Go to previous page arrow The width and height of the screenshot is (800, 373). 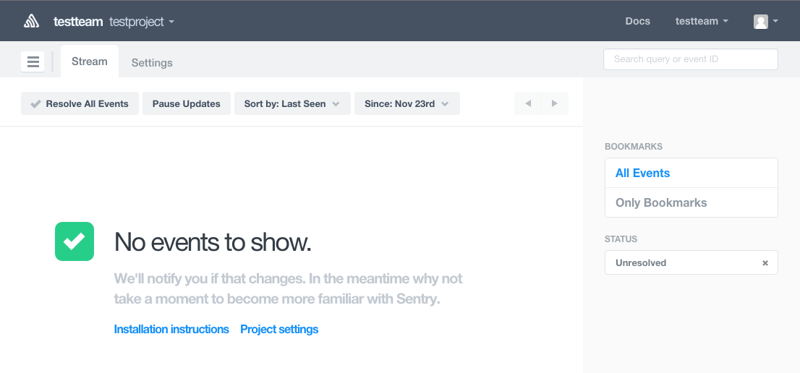[528, 103]
